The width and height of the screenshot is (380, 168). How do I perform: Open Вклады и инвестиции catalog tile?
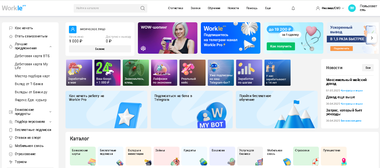[139, 156]
